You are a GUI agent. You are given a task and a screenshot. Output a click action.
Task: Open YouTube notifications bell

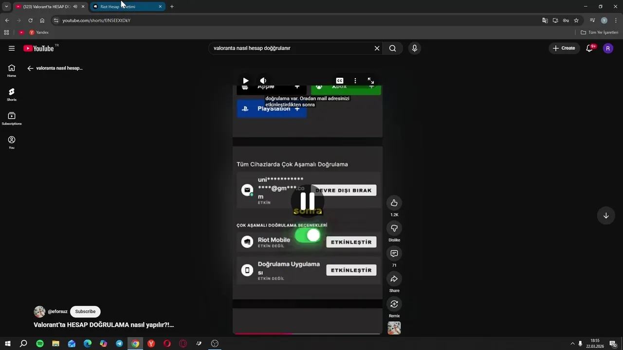(x=589, y=48)
